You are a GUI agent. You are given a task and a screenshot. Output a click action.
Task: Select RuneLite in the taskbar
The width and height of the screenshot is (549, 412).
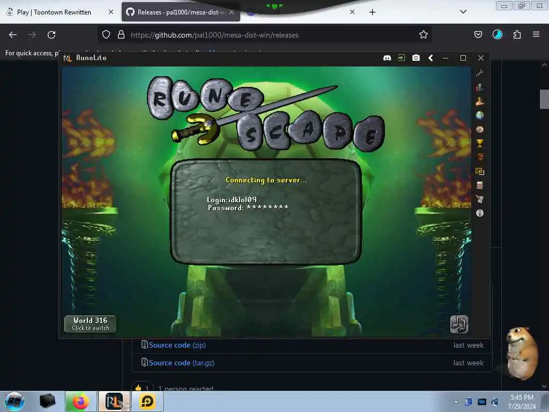pos(114,401)
